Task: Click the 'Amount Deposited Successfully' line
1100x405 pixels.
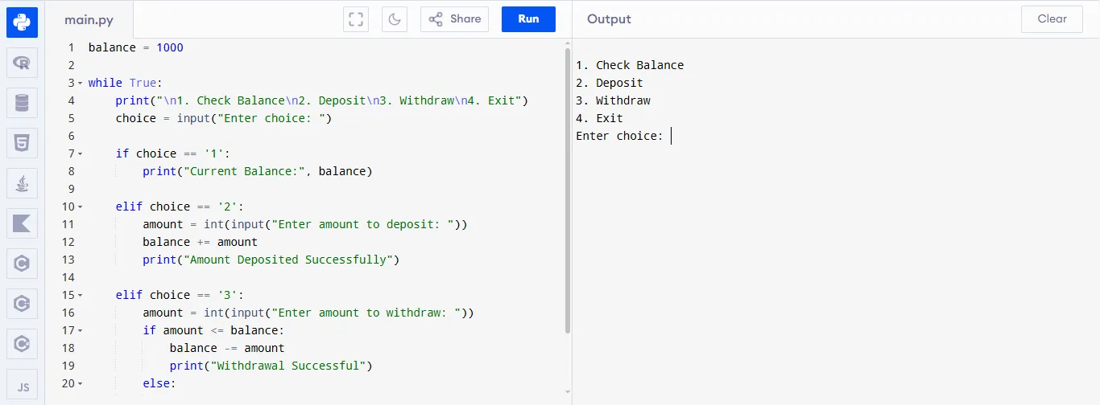Action: pyautogui.click(x=271, y=260)
